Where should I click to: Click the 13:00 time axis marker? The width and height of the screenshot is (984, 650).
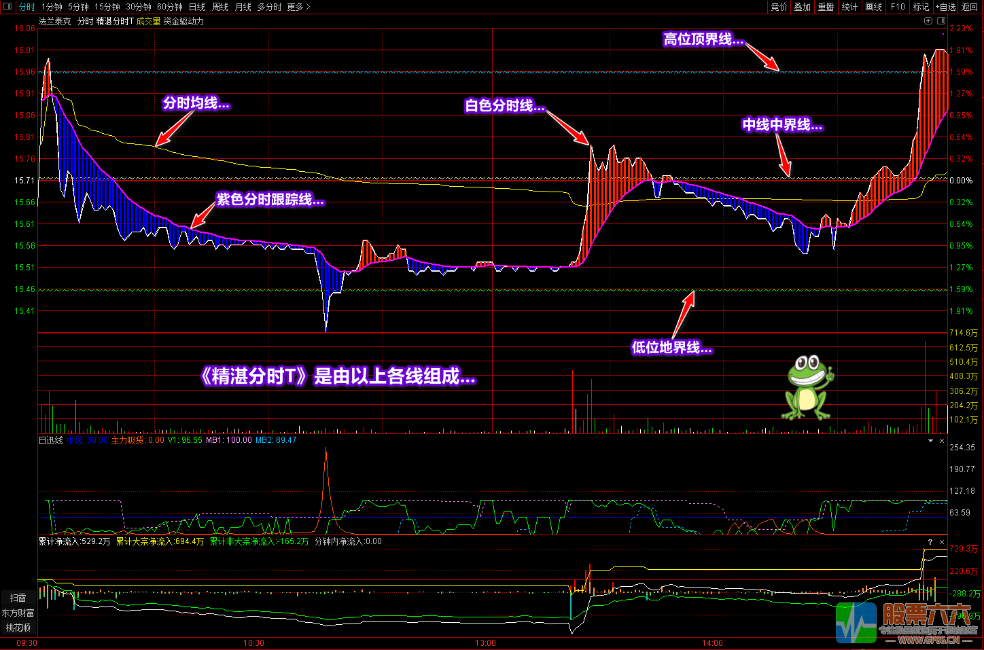pyautogui.click(x=485, y=643)
